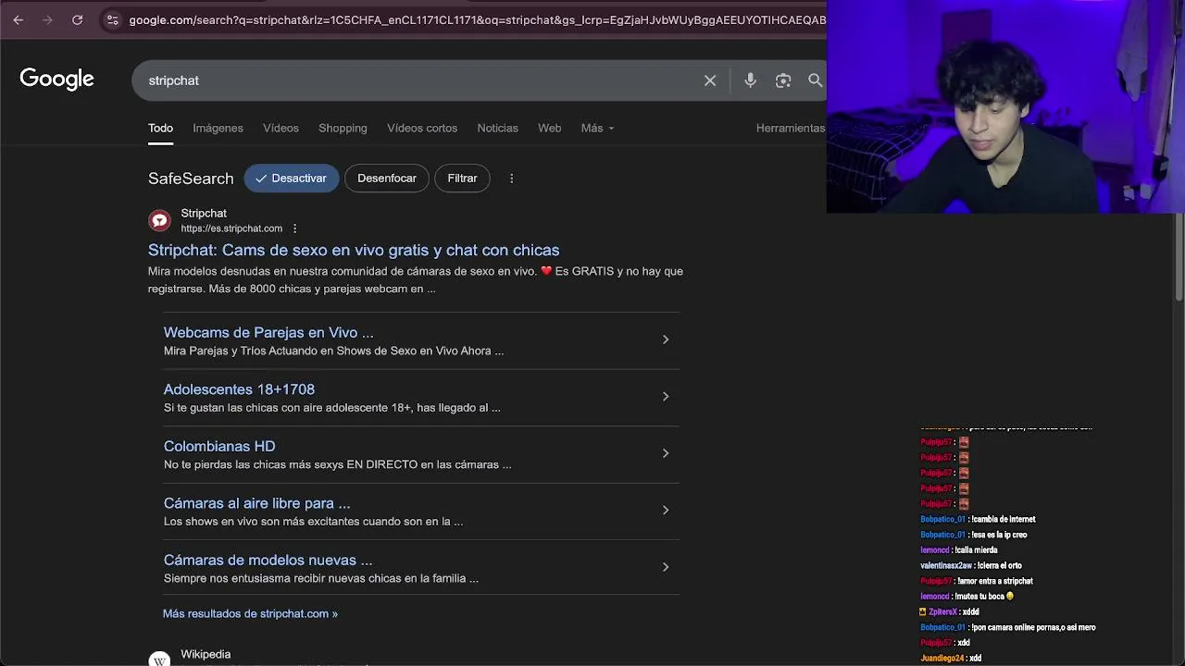The width and height of the screenshot is (1185, 666).
Task: Switch to Vídeos cortos tab
Action: point(422,128)
